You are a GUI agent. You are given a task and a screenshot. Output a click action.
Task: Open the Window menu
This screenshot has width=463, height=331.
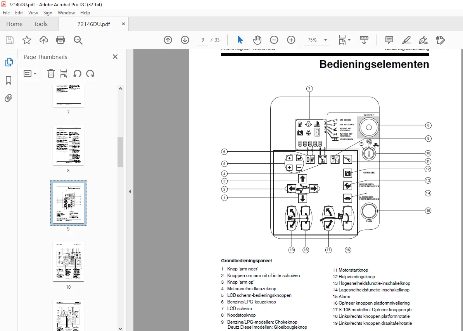tap(66, 13)
